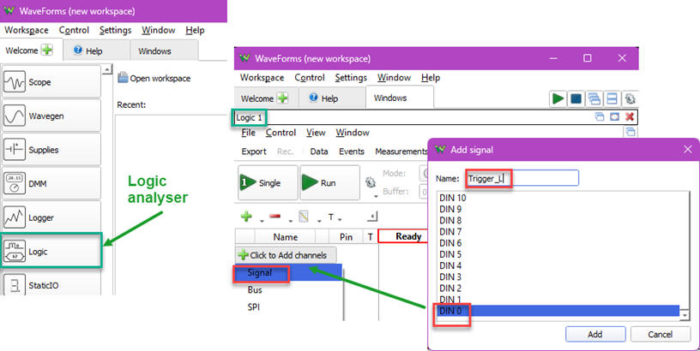Open the StaticIO instrument
This screenshot has width=700, height=351.
tap(51, 285)
